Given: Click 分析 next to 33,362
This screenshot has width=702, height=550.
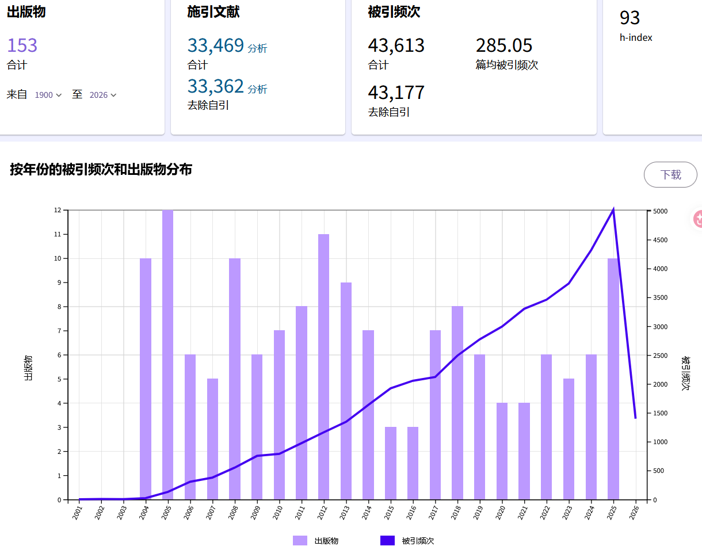Looking at the screenshot, I should [257, 89].
